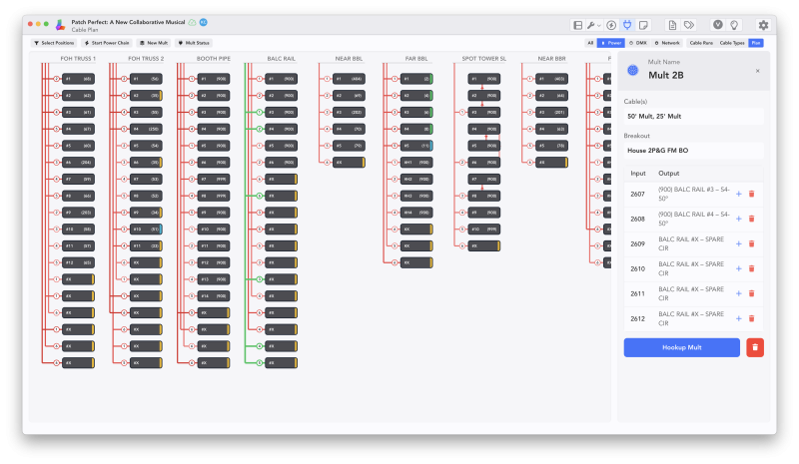Select fixture #3 (900) under BALC RAIL
This screenshot has width=799, height=464.
(282, 112)
